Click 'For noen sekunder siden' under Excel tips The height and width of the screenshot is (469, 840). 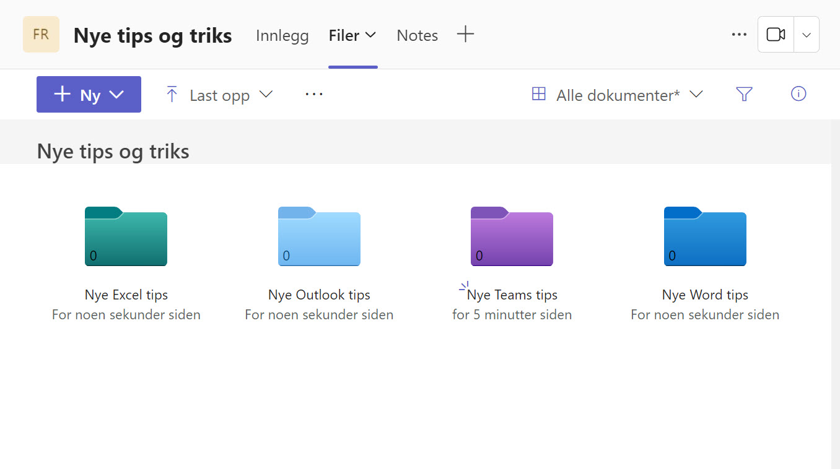coord(126,315)
